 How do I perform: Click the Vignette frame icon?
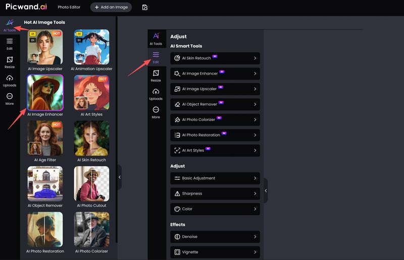click(177, 252)
